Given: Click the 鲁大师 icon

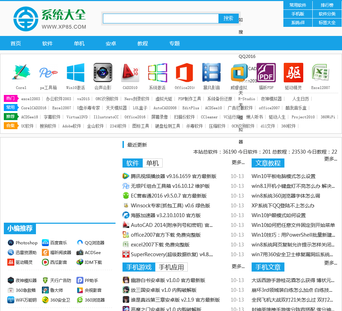Looking at the screenshot, I should click(x=45, y=290).
